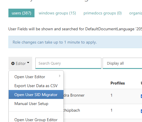The image size is (142, 122).
Task: Switch to windows groups (15) tab
Action: click(57, 13)
